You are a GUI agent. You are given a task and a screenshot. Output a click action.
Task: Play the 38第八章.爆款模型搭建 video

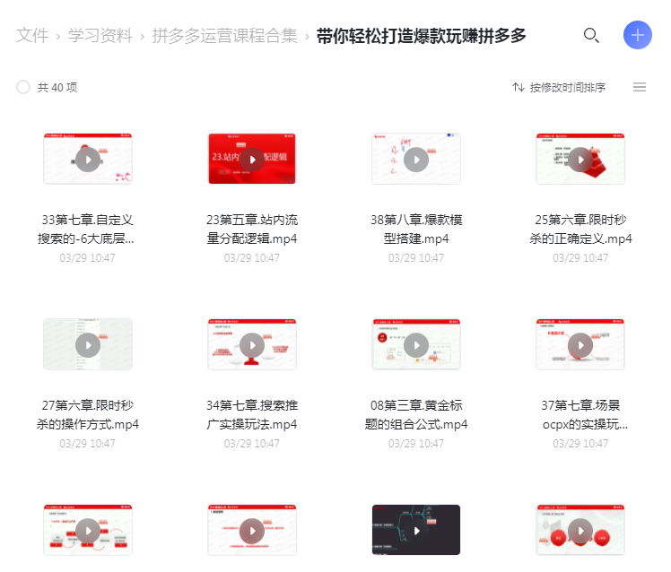(x=416, y=160)
